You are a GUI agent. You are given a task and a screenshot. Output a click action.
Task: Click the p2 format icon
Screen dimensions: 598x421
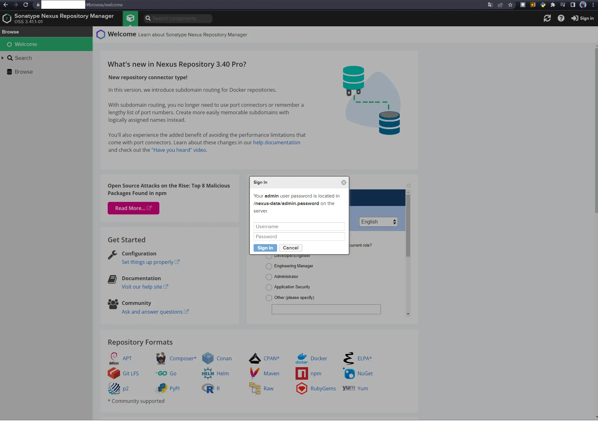[114, 388]
